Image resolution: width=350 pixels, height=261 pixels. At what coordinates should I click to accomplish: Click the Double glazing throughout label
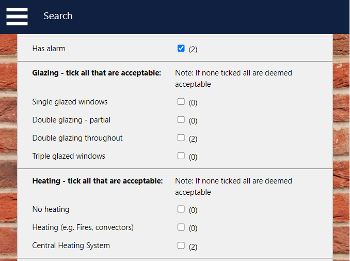(x=77, y=138)
